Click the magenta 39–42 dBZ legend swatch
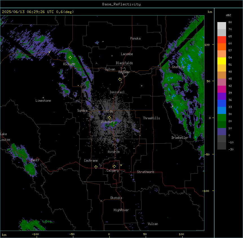 tap(222, 89)
